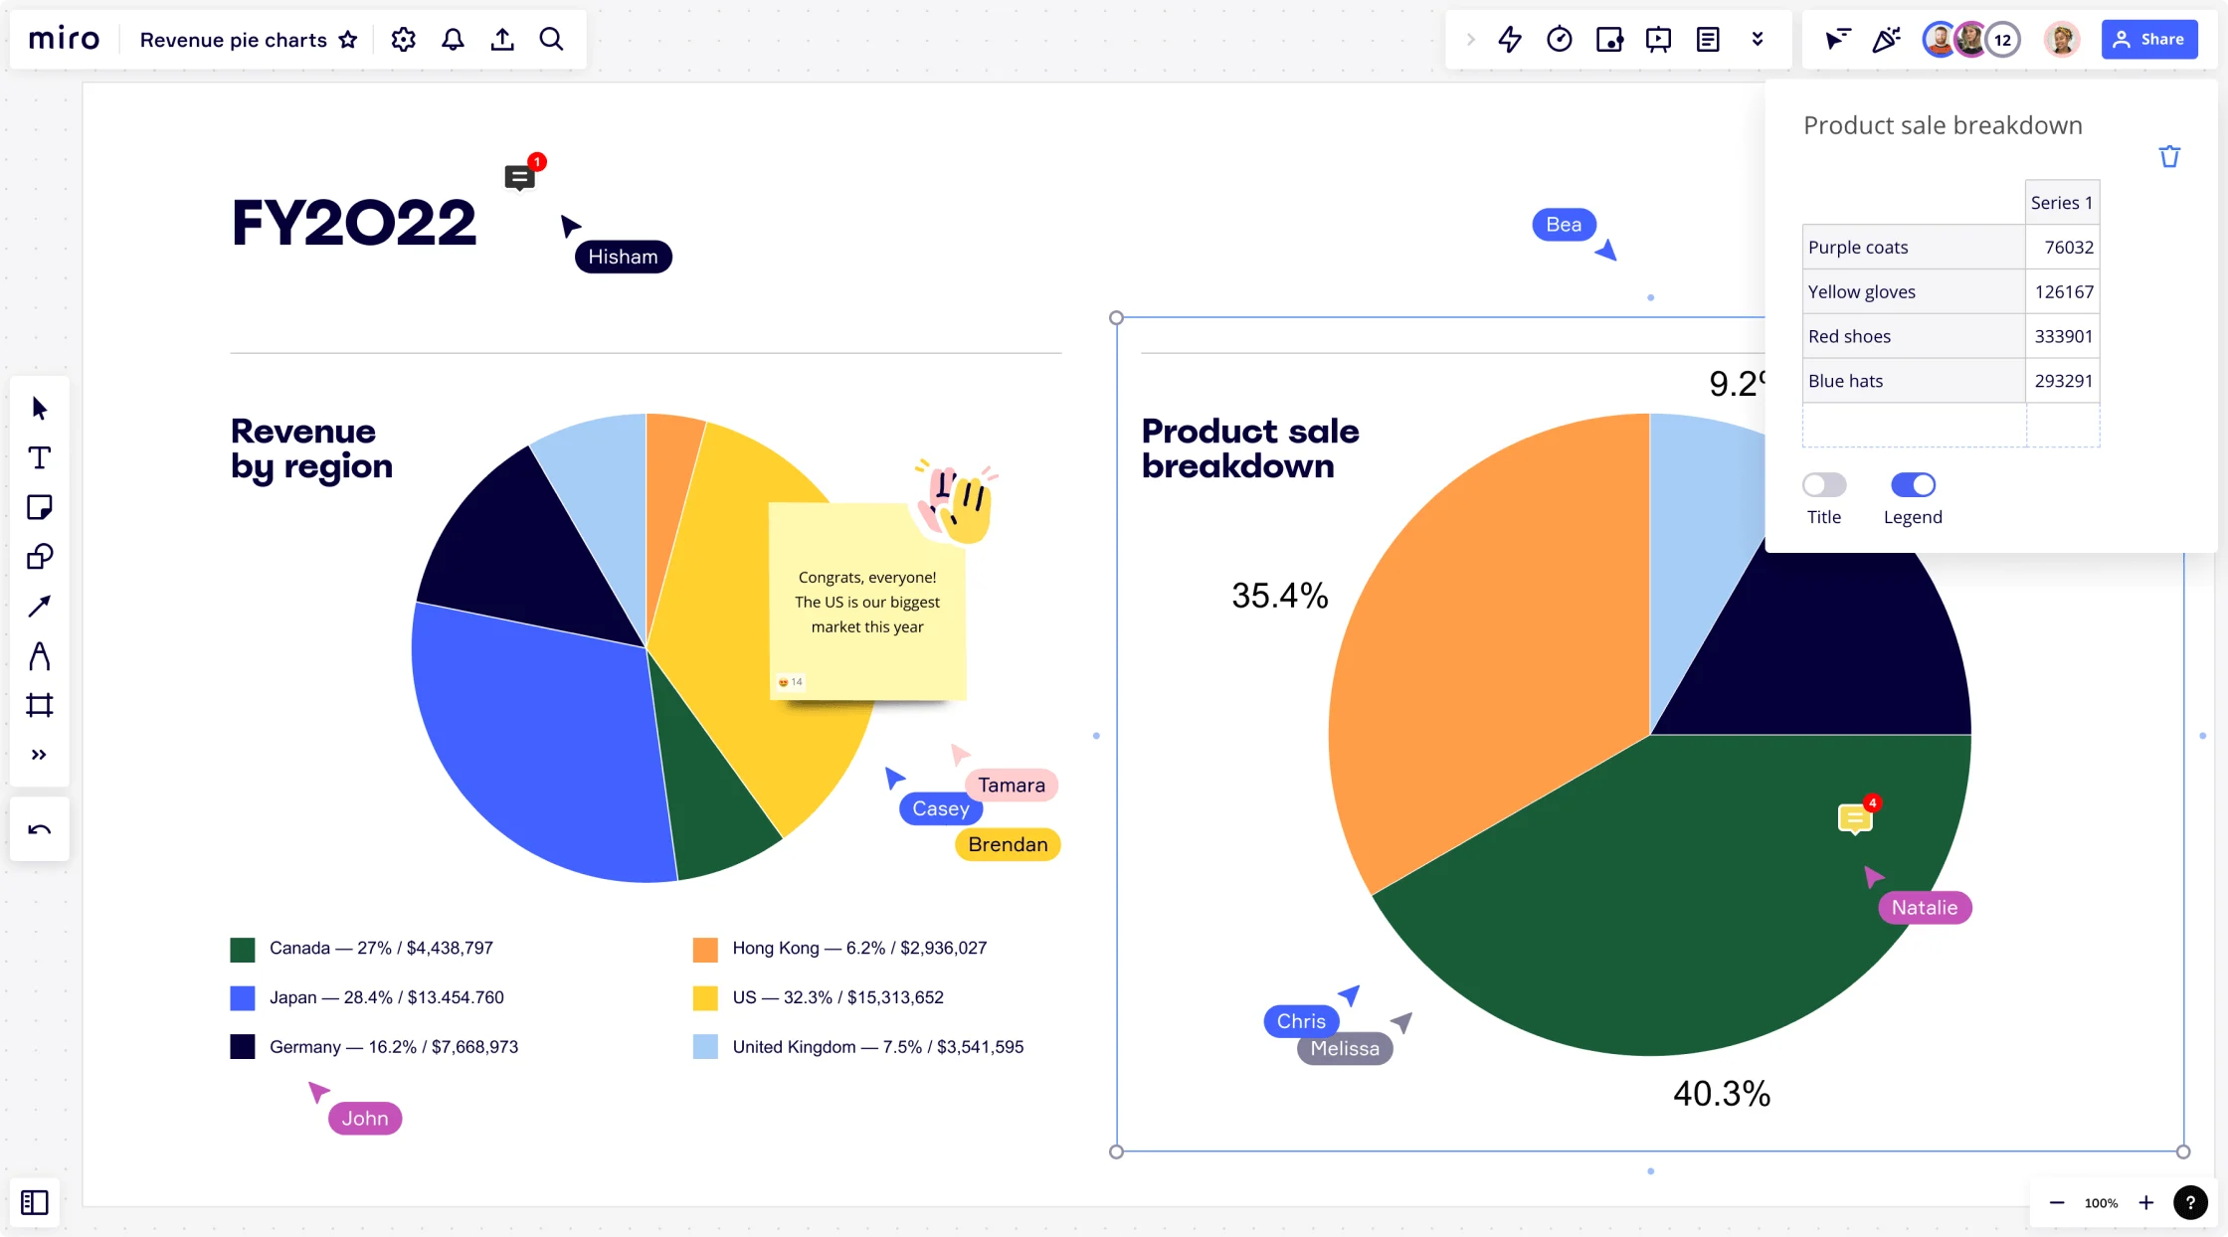The width and height of the screenshot is (2228, 1237).
Task: Toggle the Legend switch for product chart
Action: pyautogui.click(x=1912, y=484)
